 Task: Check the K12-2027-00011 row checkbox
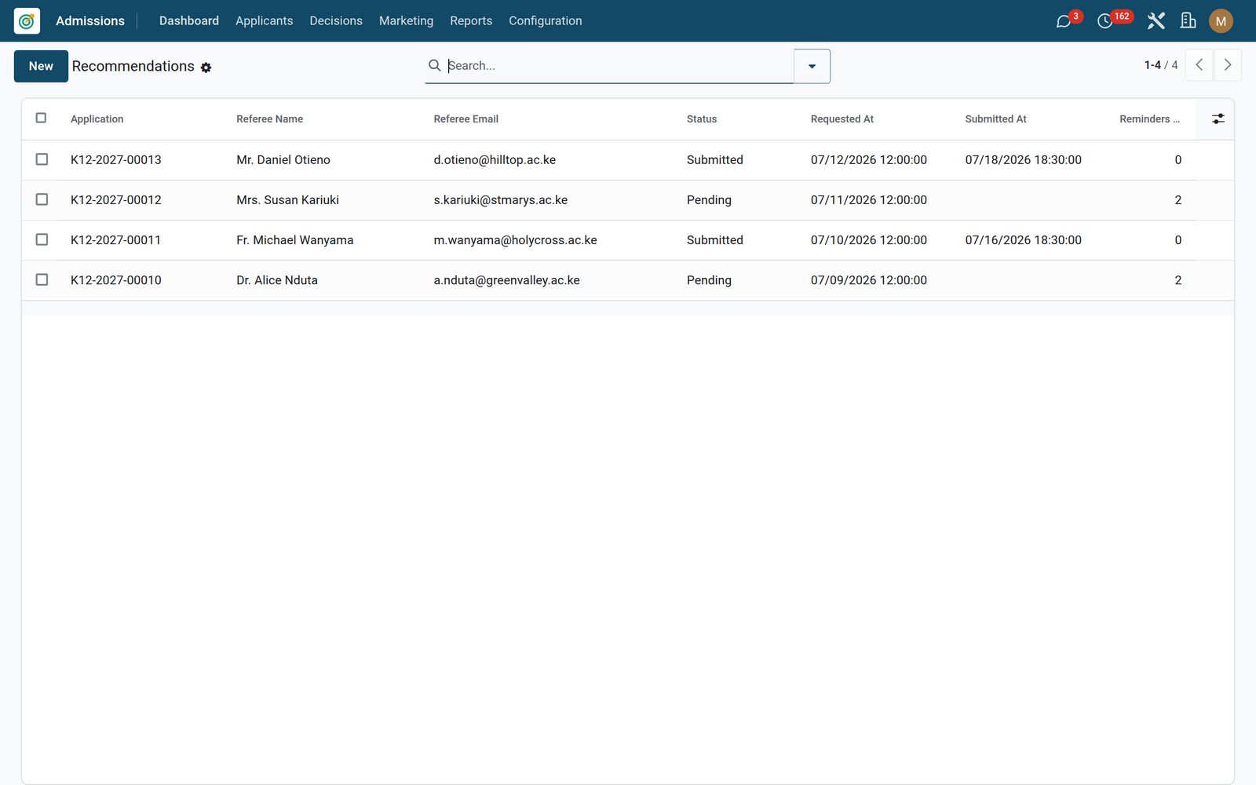42,239
